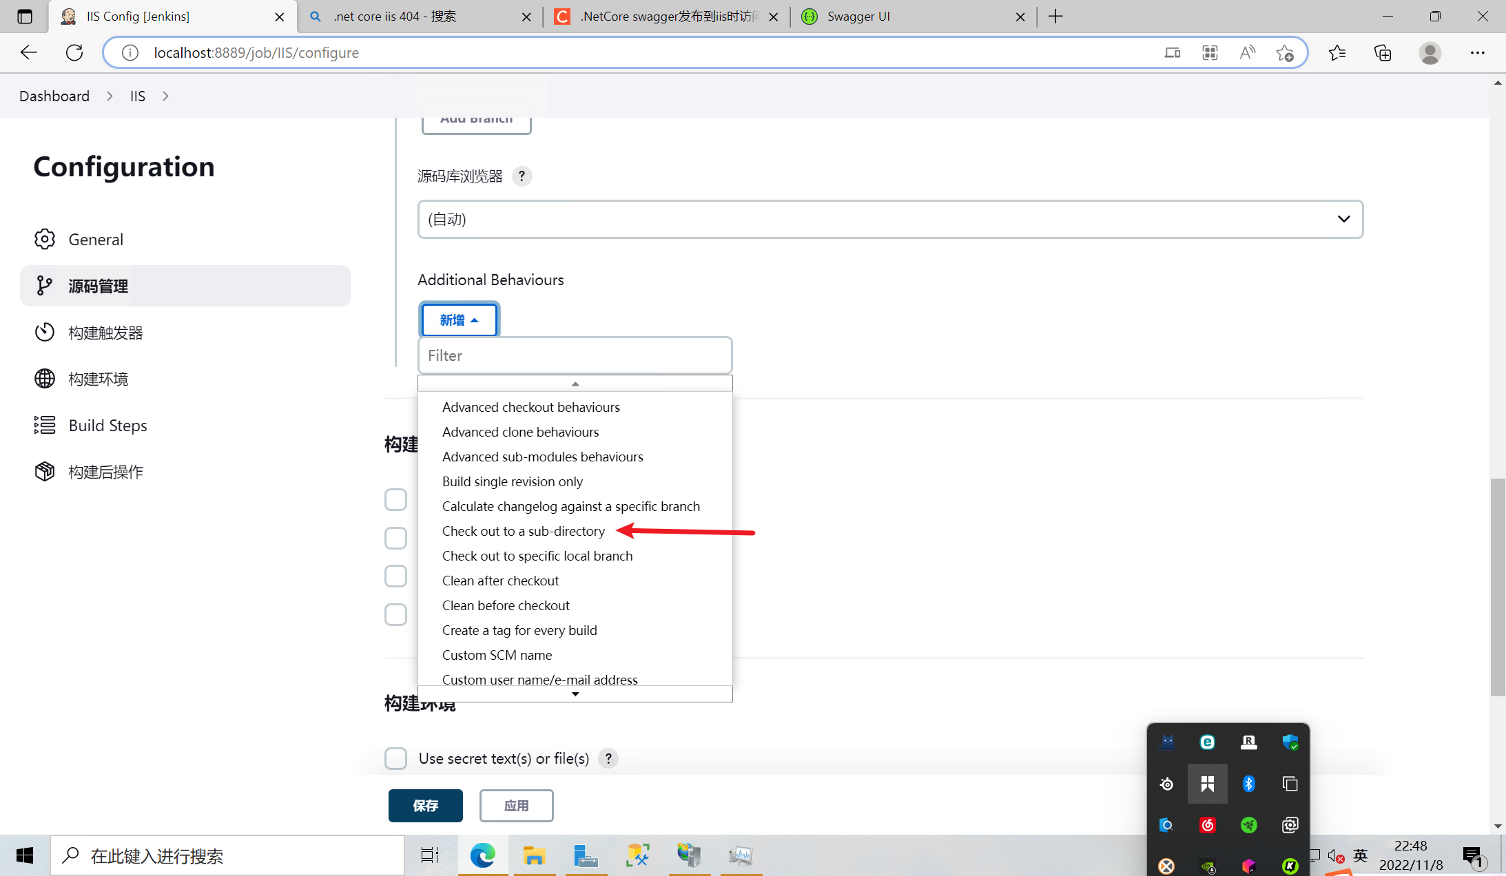
Task: Click the 构建触发器 clock icon
Action: (45, 332)
